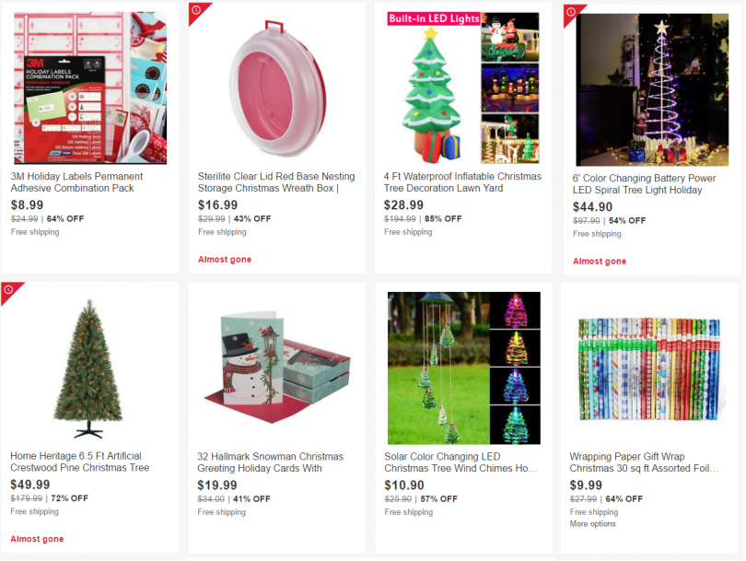Open Wrapping Paper Gift Wrap title link

[x=644, y=462]
